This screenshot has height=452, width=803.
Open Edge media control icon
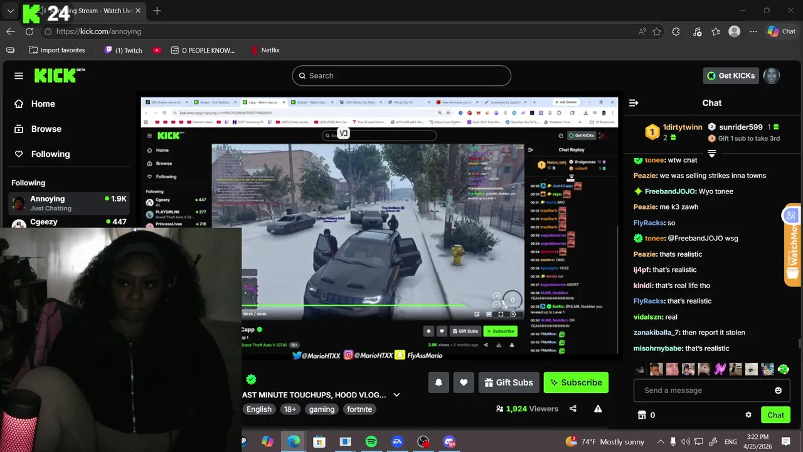click(697, 31)
